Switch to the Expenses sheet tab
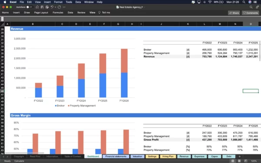261x163 pixels. coord(199,156)
